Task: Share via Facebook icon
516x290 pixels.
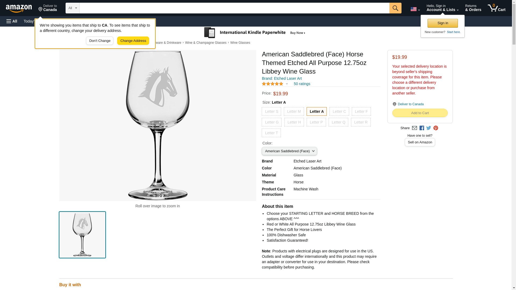Action: [x=421, y=128]
